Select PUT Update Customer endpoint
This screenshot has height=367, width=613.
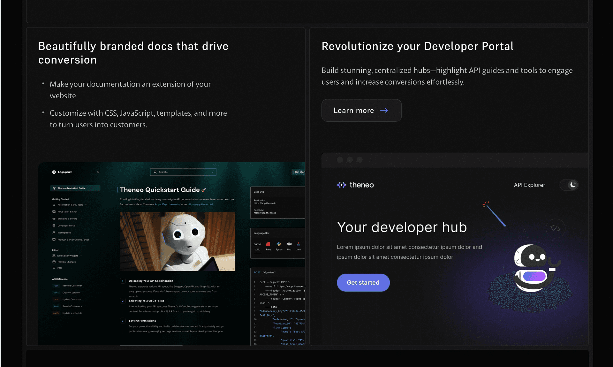click(x=67, y=299)
